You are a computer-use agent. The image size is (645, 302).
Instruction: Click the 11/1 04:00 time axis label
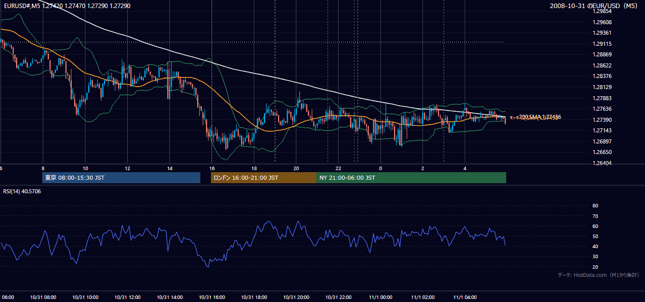coord(465,297)
